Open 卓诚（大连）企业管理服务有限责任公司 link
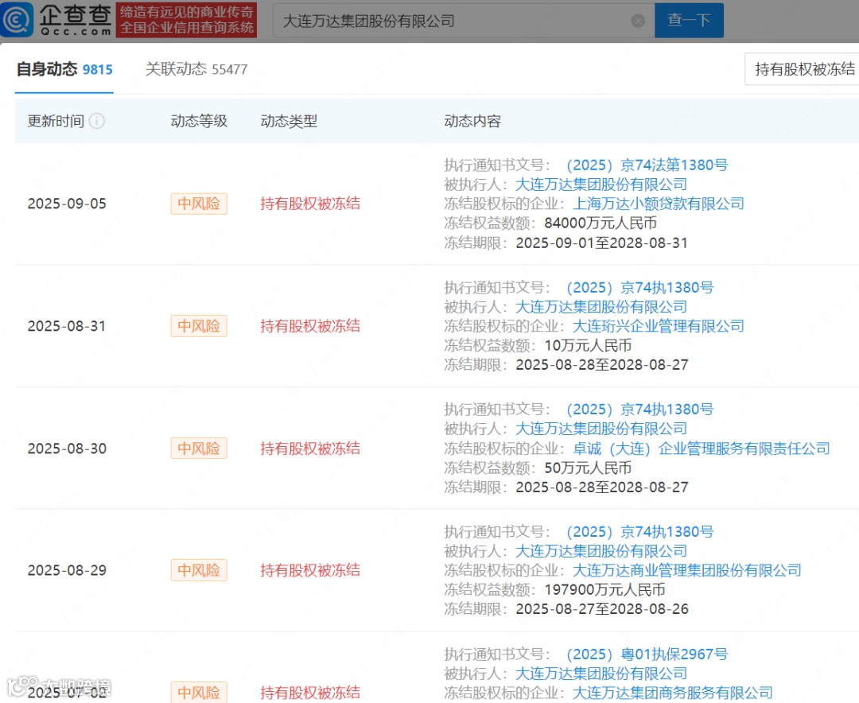This screenshot has height=703, width=859. pos(701,449)
